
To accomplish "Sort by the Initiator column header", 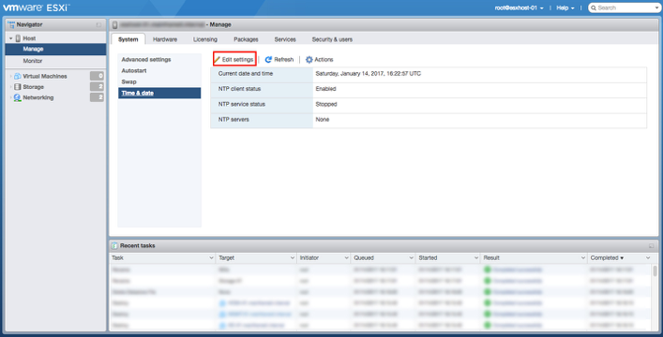I will click(x=309, y=258).
